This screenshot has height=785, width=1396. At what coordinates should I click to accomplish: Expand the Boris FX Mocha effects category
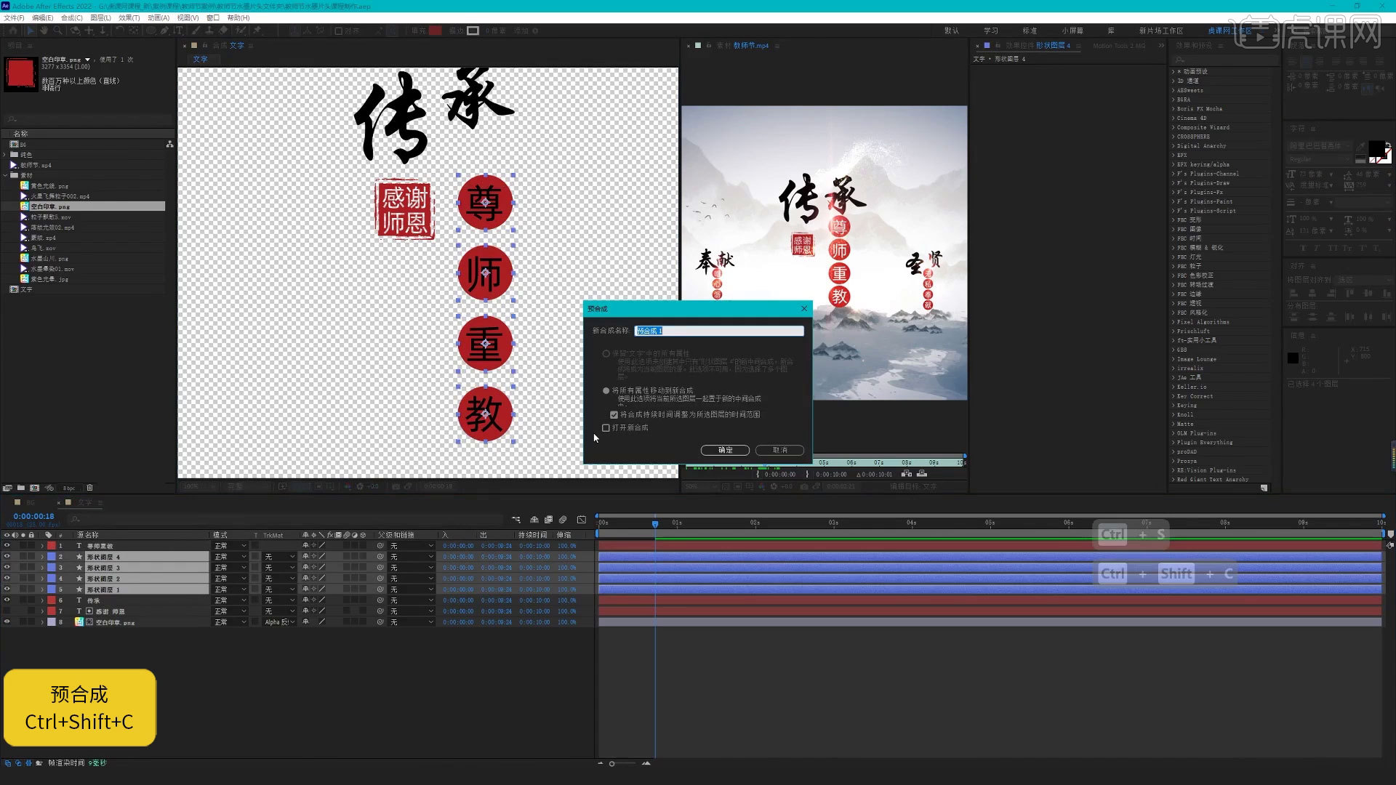[x=1174, y=109]
